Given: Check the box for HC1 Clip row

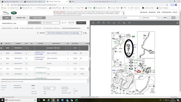Looking at the screenshot, I should coord(1,69).
